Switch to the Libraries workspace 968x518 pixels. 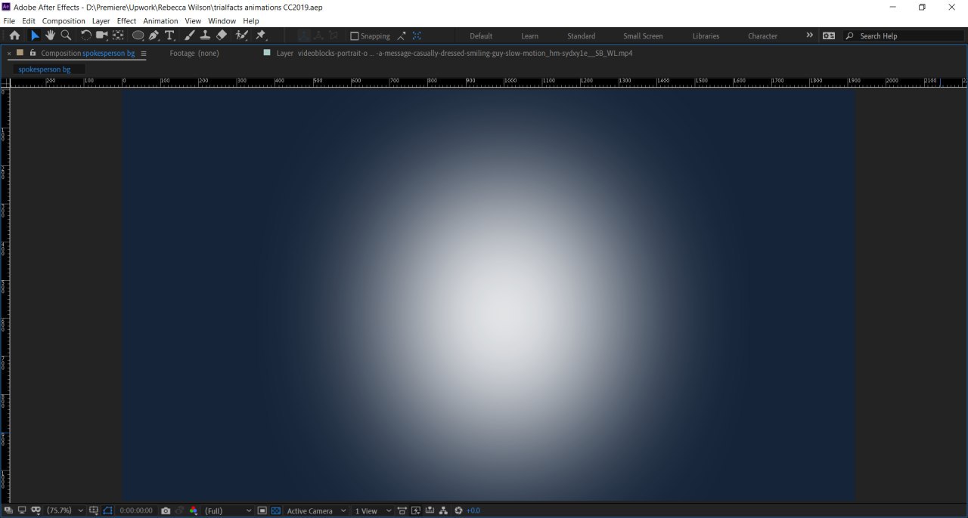[706, 36]
